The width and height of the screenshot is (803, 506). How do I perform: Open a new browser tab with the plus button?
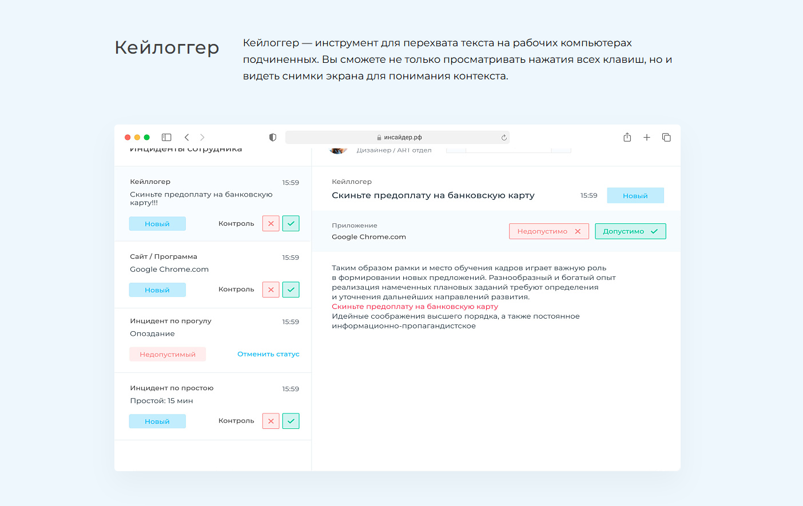646,137
